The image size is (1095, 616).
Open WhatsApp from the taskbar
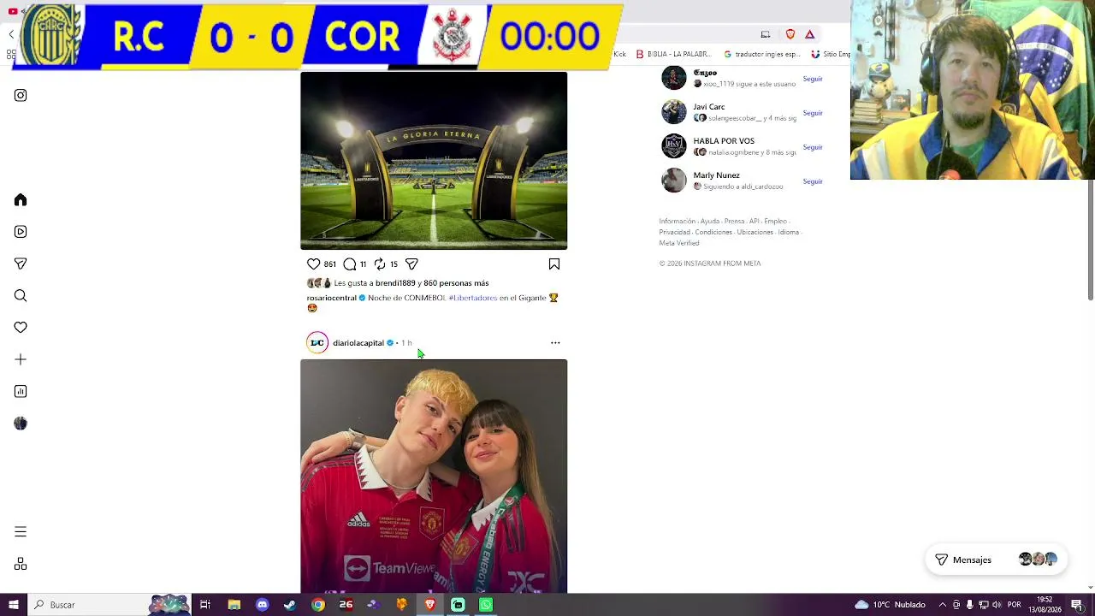pyautogui.click(x=486, y=605)
